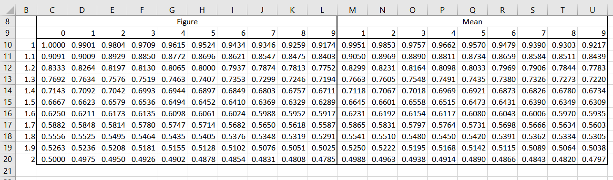This screenshot has width=613, height=180.
Task: Select cell with value 0.8000
Action: (x=202, y=68)
